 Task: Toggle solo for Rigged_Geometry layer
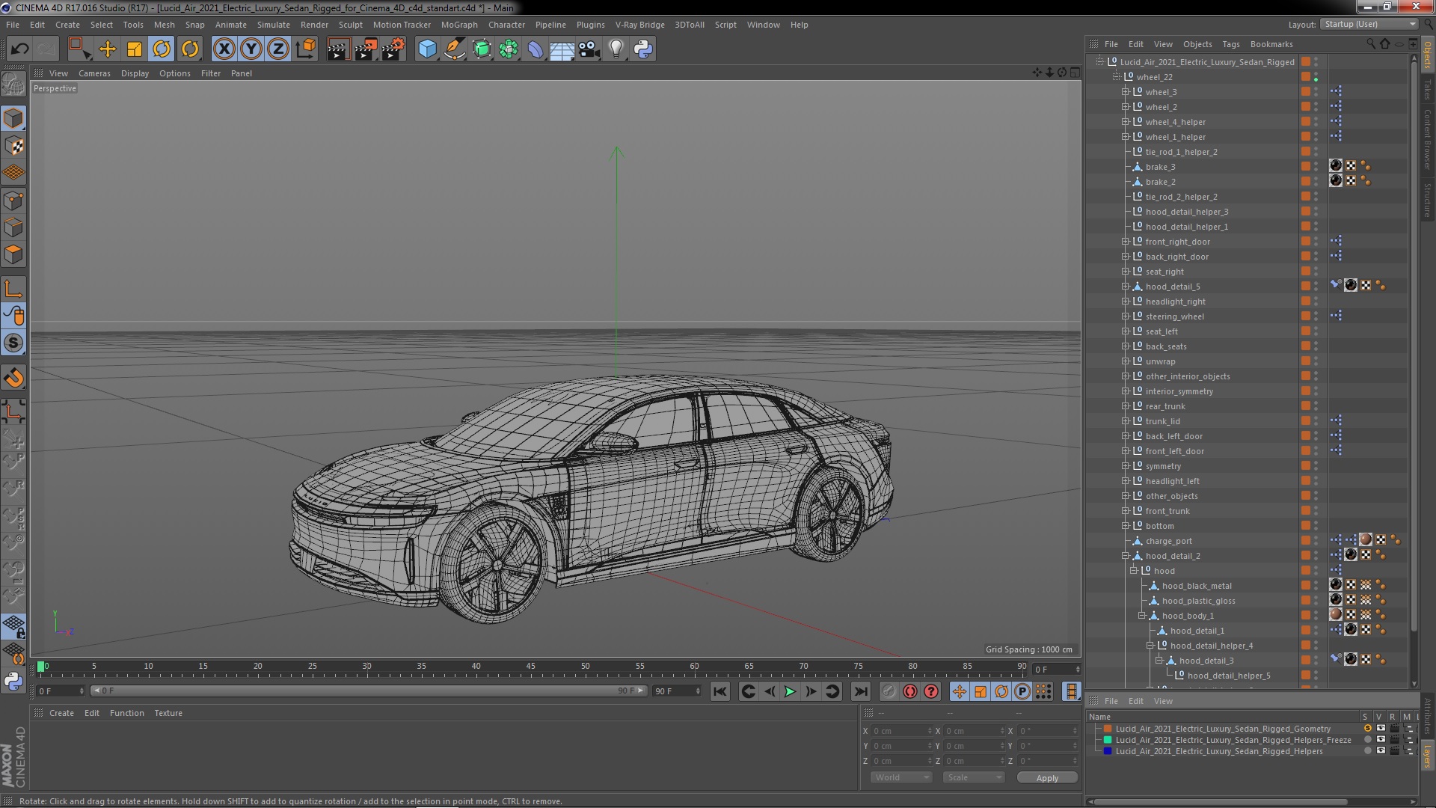[1367, 728]
